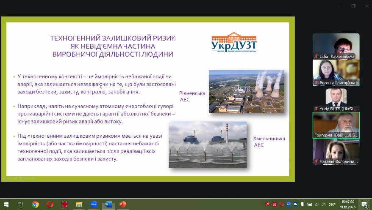This screenshot has height=210, width=372.
Task: Open Zoom from the taskbar
Action: click(x=94, y=205)
